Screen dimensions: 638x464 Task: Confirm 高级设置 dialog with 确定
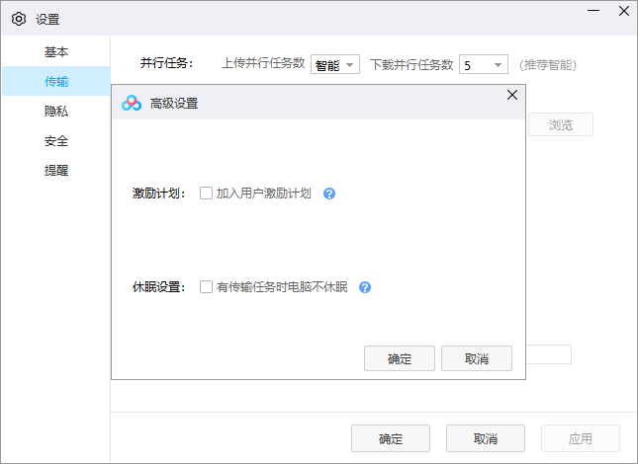400,358
